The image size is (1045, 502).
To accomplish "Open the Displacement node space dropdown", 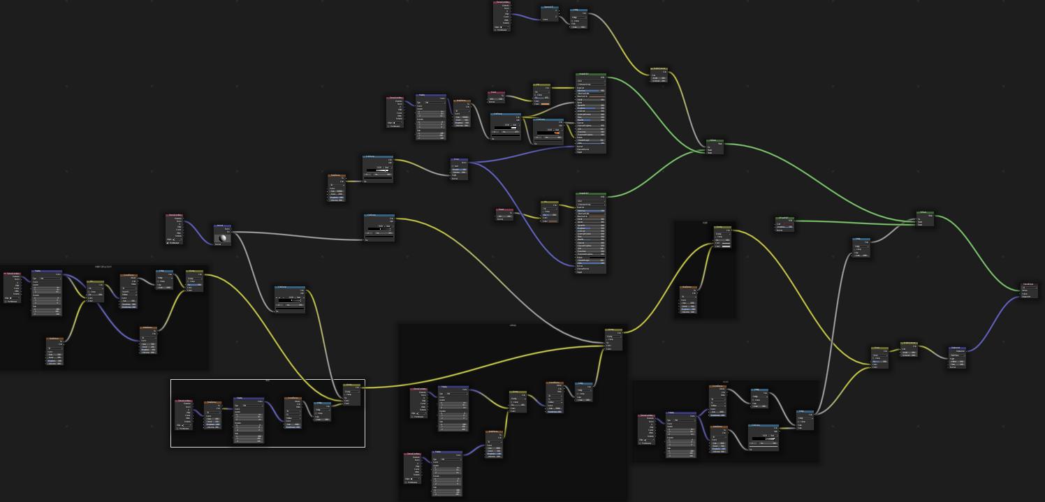I will (x=958, y=354).
